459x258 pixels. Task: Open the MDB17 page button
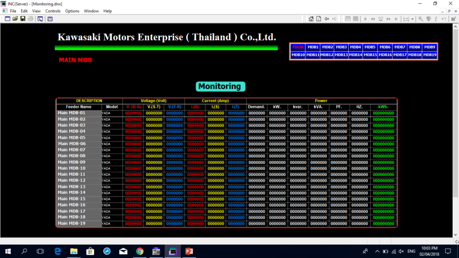pos(399,55)
